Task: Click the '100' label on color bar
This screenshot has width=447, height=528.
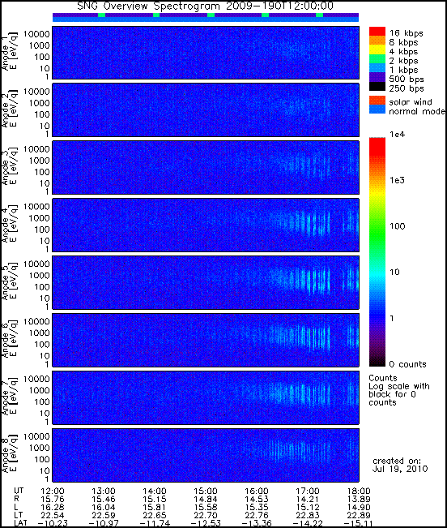Action: point(398,226)
